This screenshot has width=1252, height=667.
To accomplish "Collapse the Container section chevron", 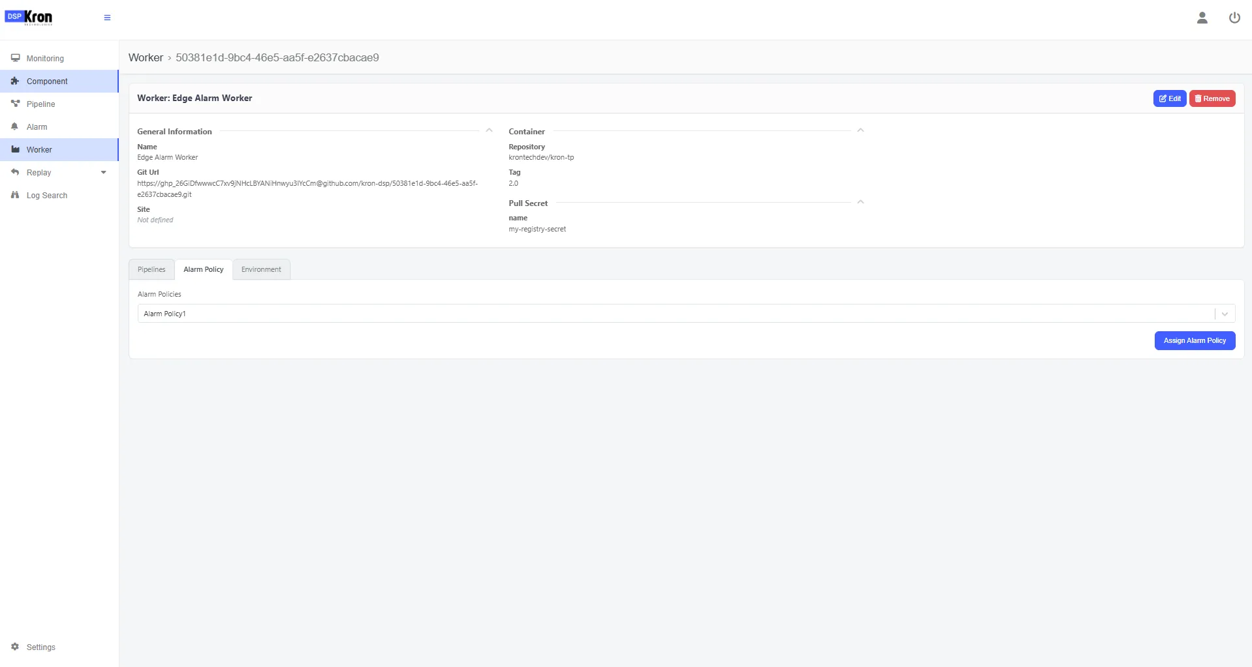I will point(860,130).
